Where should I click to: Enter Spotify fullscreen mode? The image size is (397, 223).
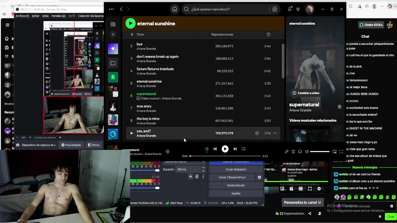pos(341,152)
